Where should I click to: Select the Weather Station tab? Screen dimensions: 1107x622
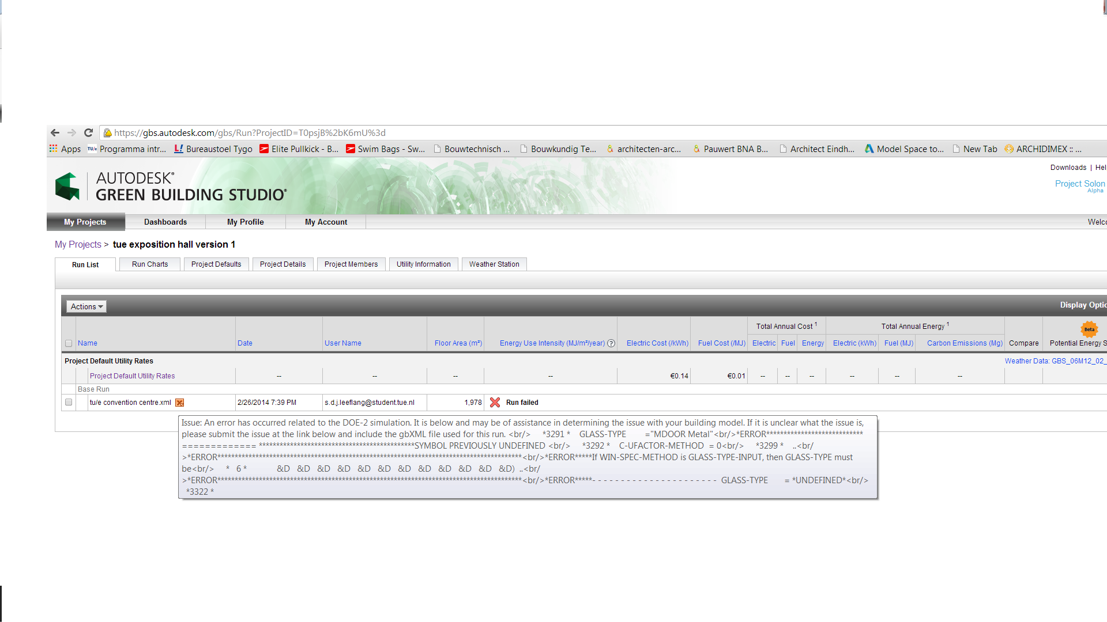click(494, 264)
